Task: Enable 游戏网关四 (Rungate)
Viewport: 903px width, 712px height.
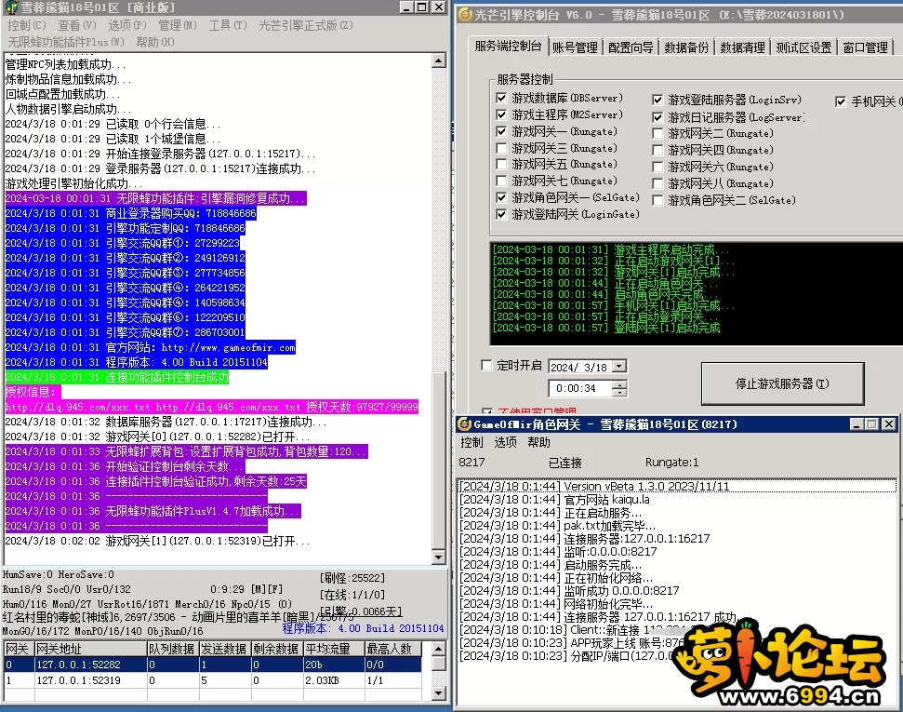Action: pyautogui.click(x=657, y=151)
